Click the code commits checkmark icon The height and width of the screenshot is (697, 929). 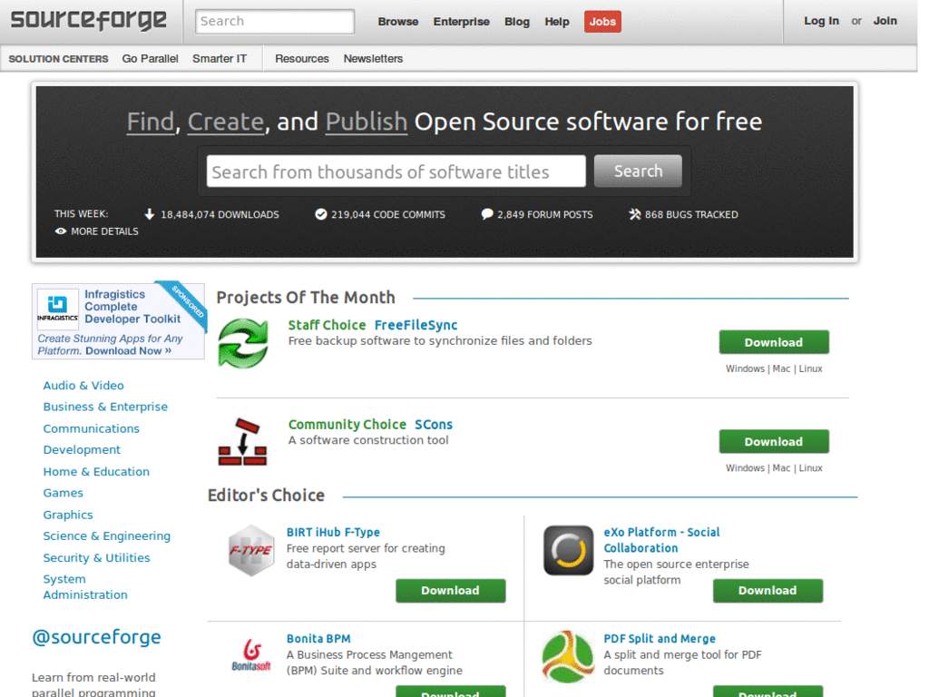click(x=320, y=214)
